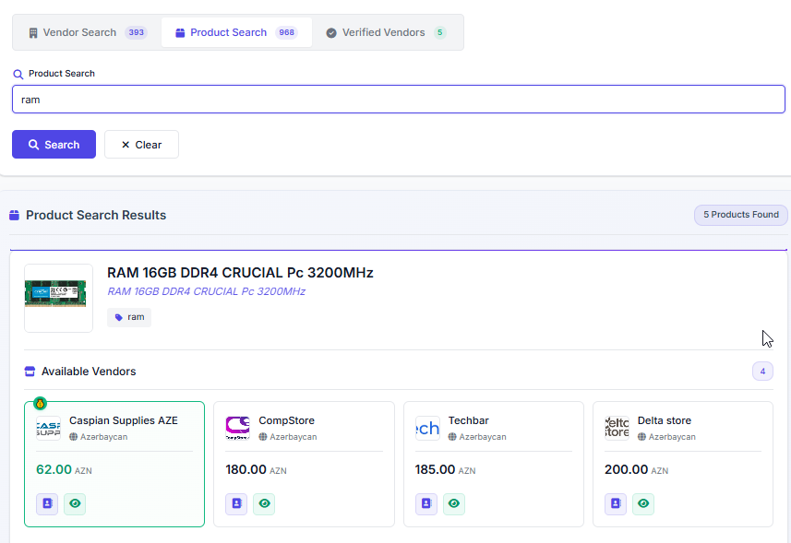The height and width of the screenshot is (543, 791).
Task: Clear the product search query
Action: click(141, 145)
